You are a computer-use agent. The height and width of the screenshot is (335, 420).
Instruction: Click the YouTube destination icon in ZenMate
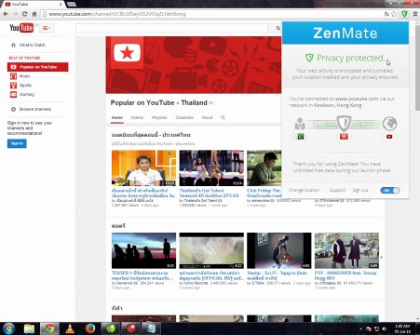coord(389,137)
